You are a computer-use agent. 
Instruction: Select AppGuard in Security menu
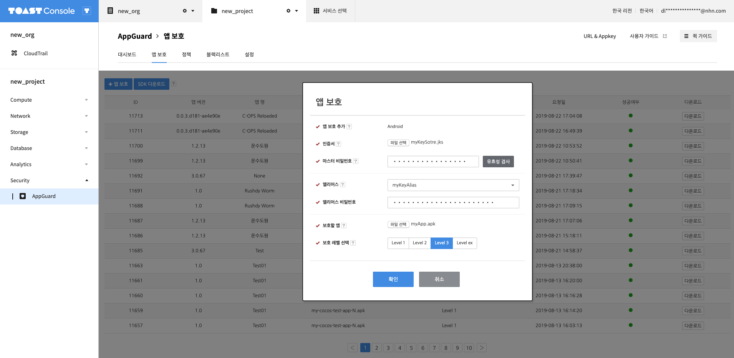point(49,196)
